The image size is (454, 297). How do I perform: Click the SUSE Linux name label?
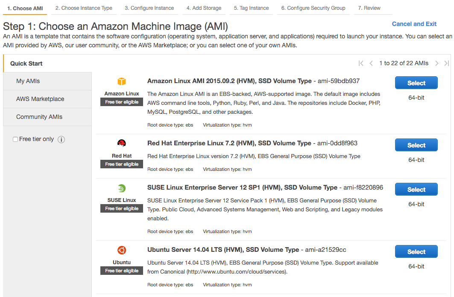click(x=122, y=200)
